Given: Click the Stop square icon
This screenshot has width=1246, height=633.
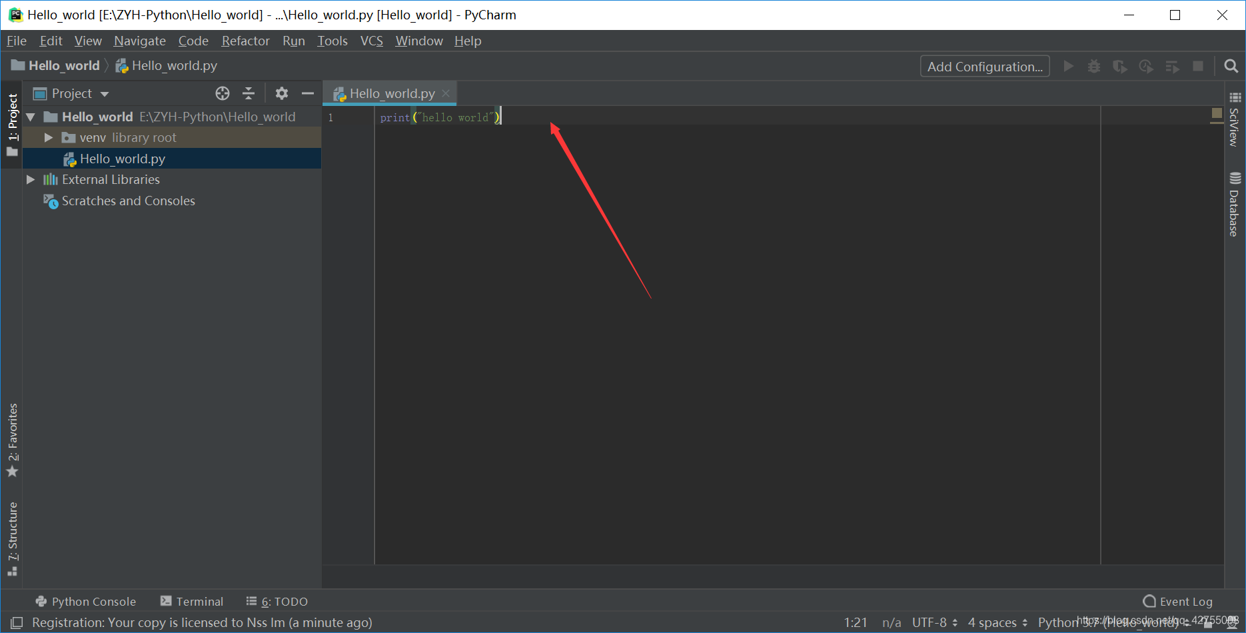Looking at the screenshot, I should (x=1198, y=66).
